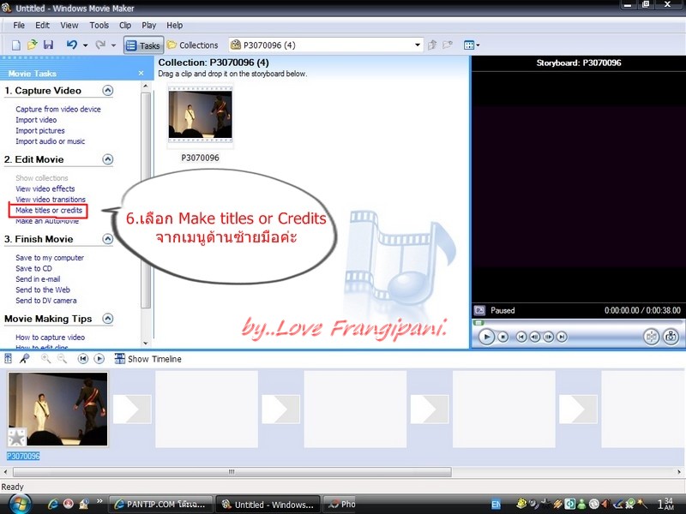Click the Narrate Timeline microphone icon
Image resolution: width=686 pixels, height=514 pixels.
point(25,359)
